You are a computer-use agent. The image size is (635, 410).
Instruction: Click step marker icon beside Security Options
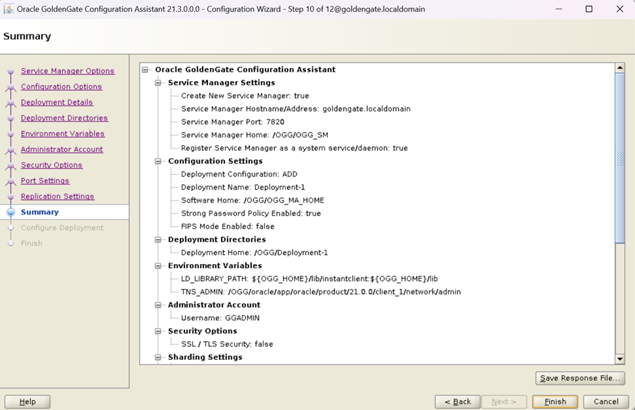(x=10, y=165)
